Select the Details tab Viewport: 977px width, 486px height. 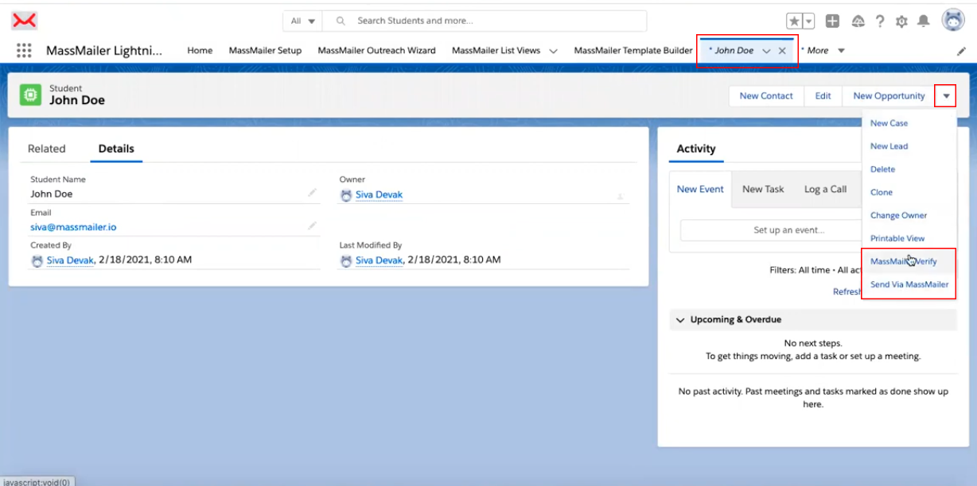click(116, 148)
